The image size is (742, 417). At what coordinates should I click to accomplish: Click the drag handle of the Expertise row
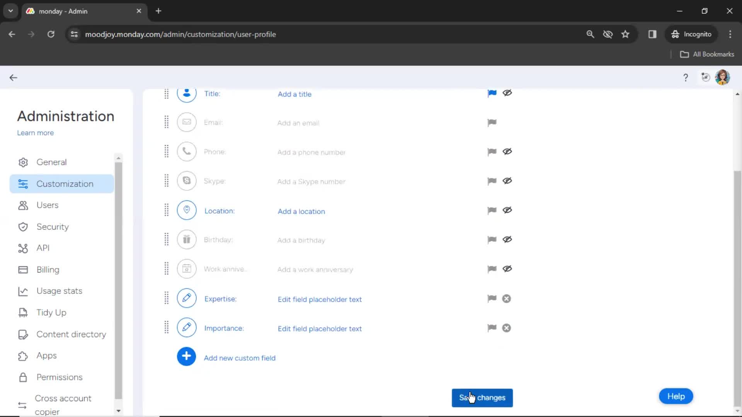pos(167,298)
